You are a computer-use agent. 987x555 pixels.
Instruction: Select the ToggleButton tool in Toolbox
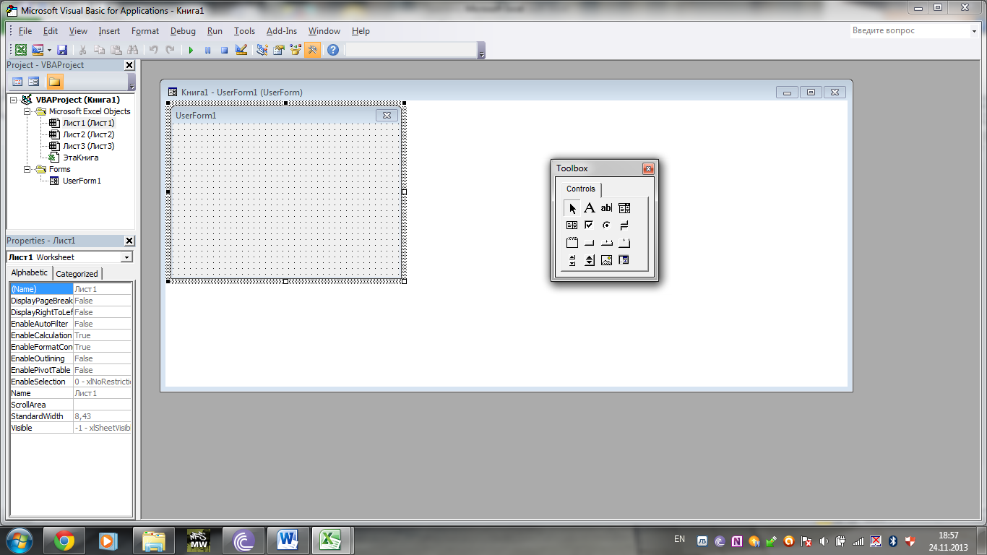(624, 225)
